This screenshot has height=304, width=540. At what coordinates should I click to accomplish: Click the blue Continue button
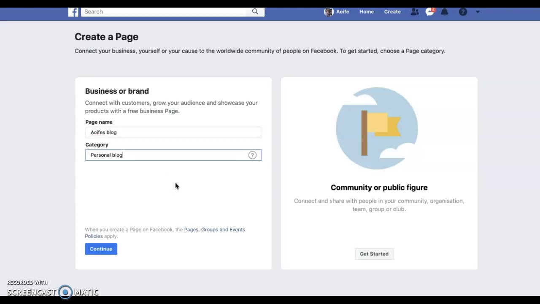click(x=101, y=249)
